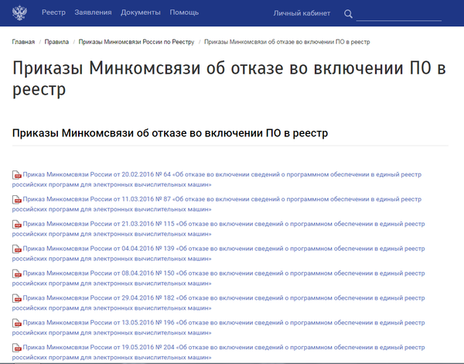Open the Помощь menu
The height and width of the screenshot is (364, 464).
(x=184, y=12)
